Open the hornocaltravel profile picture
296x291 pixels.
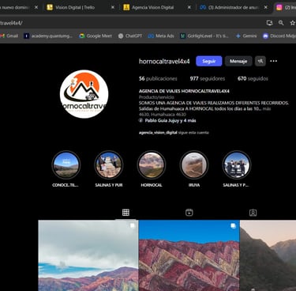tap(84, 94)
